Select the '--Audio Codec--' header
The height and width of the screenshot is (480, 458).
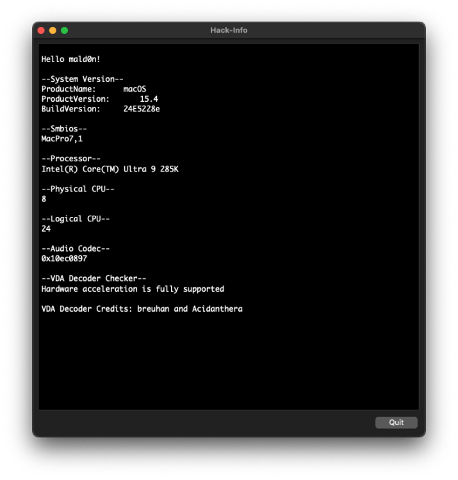[76, 248]
